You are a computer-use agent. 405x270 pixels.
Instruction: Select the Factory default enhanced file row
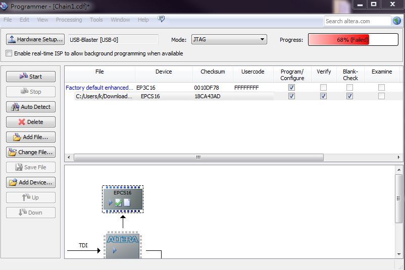[x=99, y=88]
